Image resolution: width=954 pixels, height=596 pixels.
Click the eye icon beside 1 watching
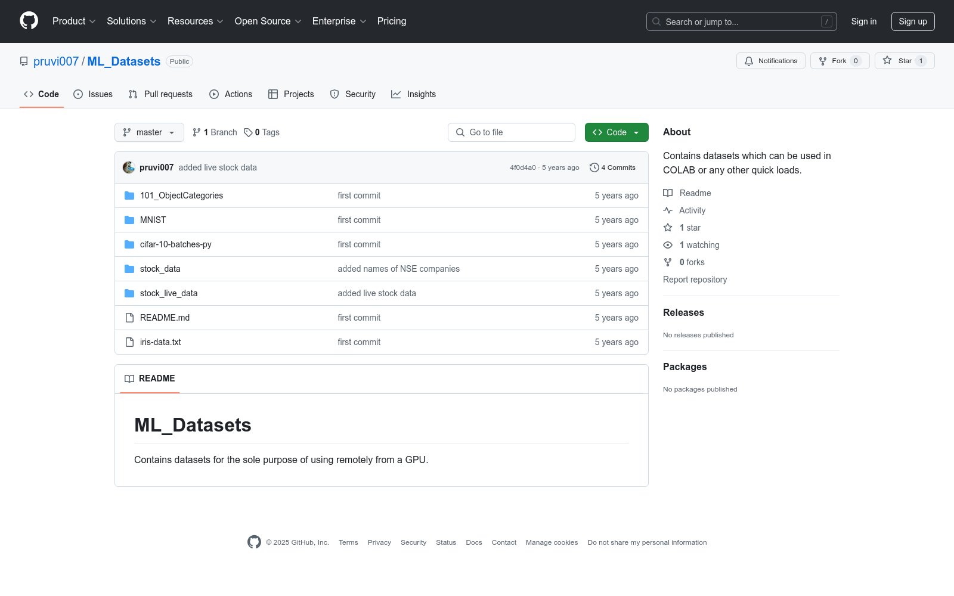coord(668,245)
